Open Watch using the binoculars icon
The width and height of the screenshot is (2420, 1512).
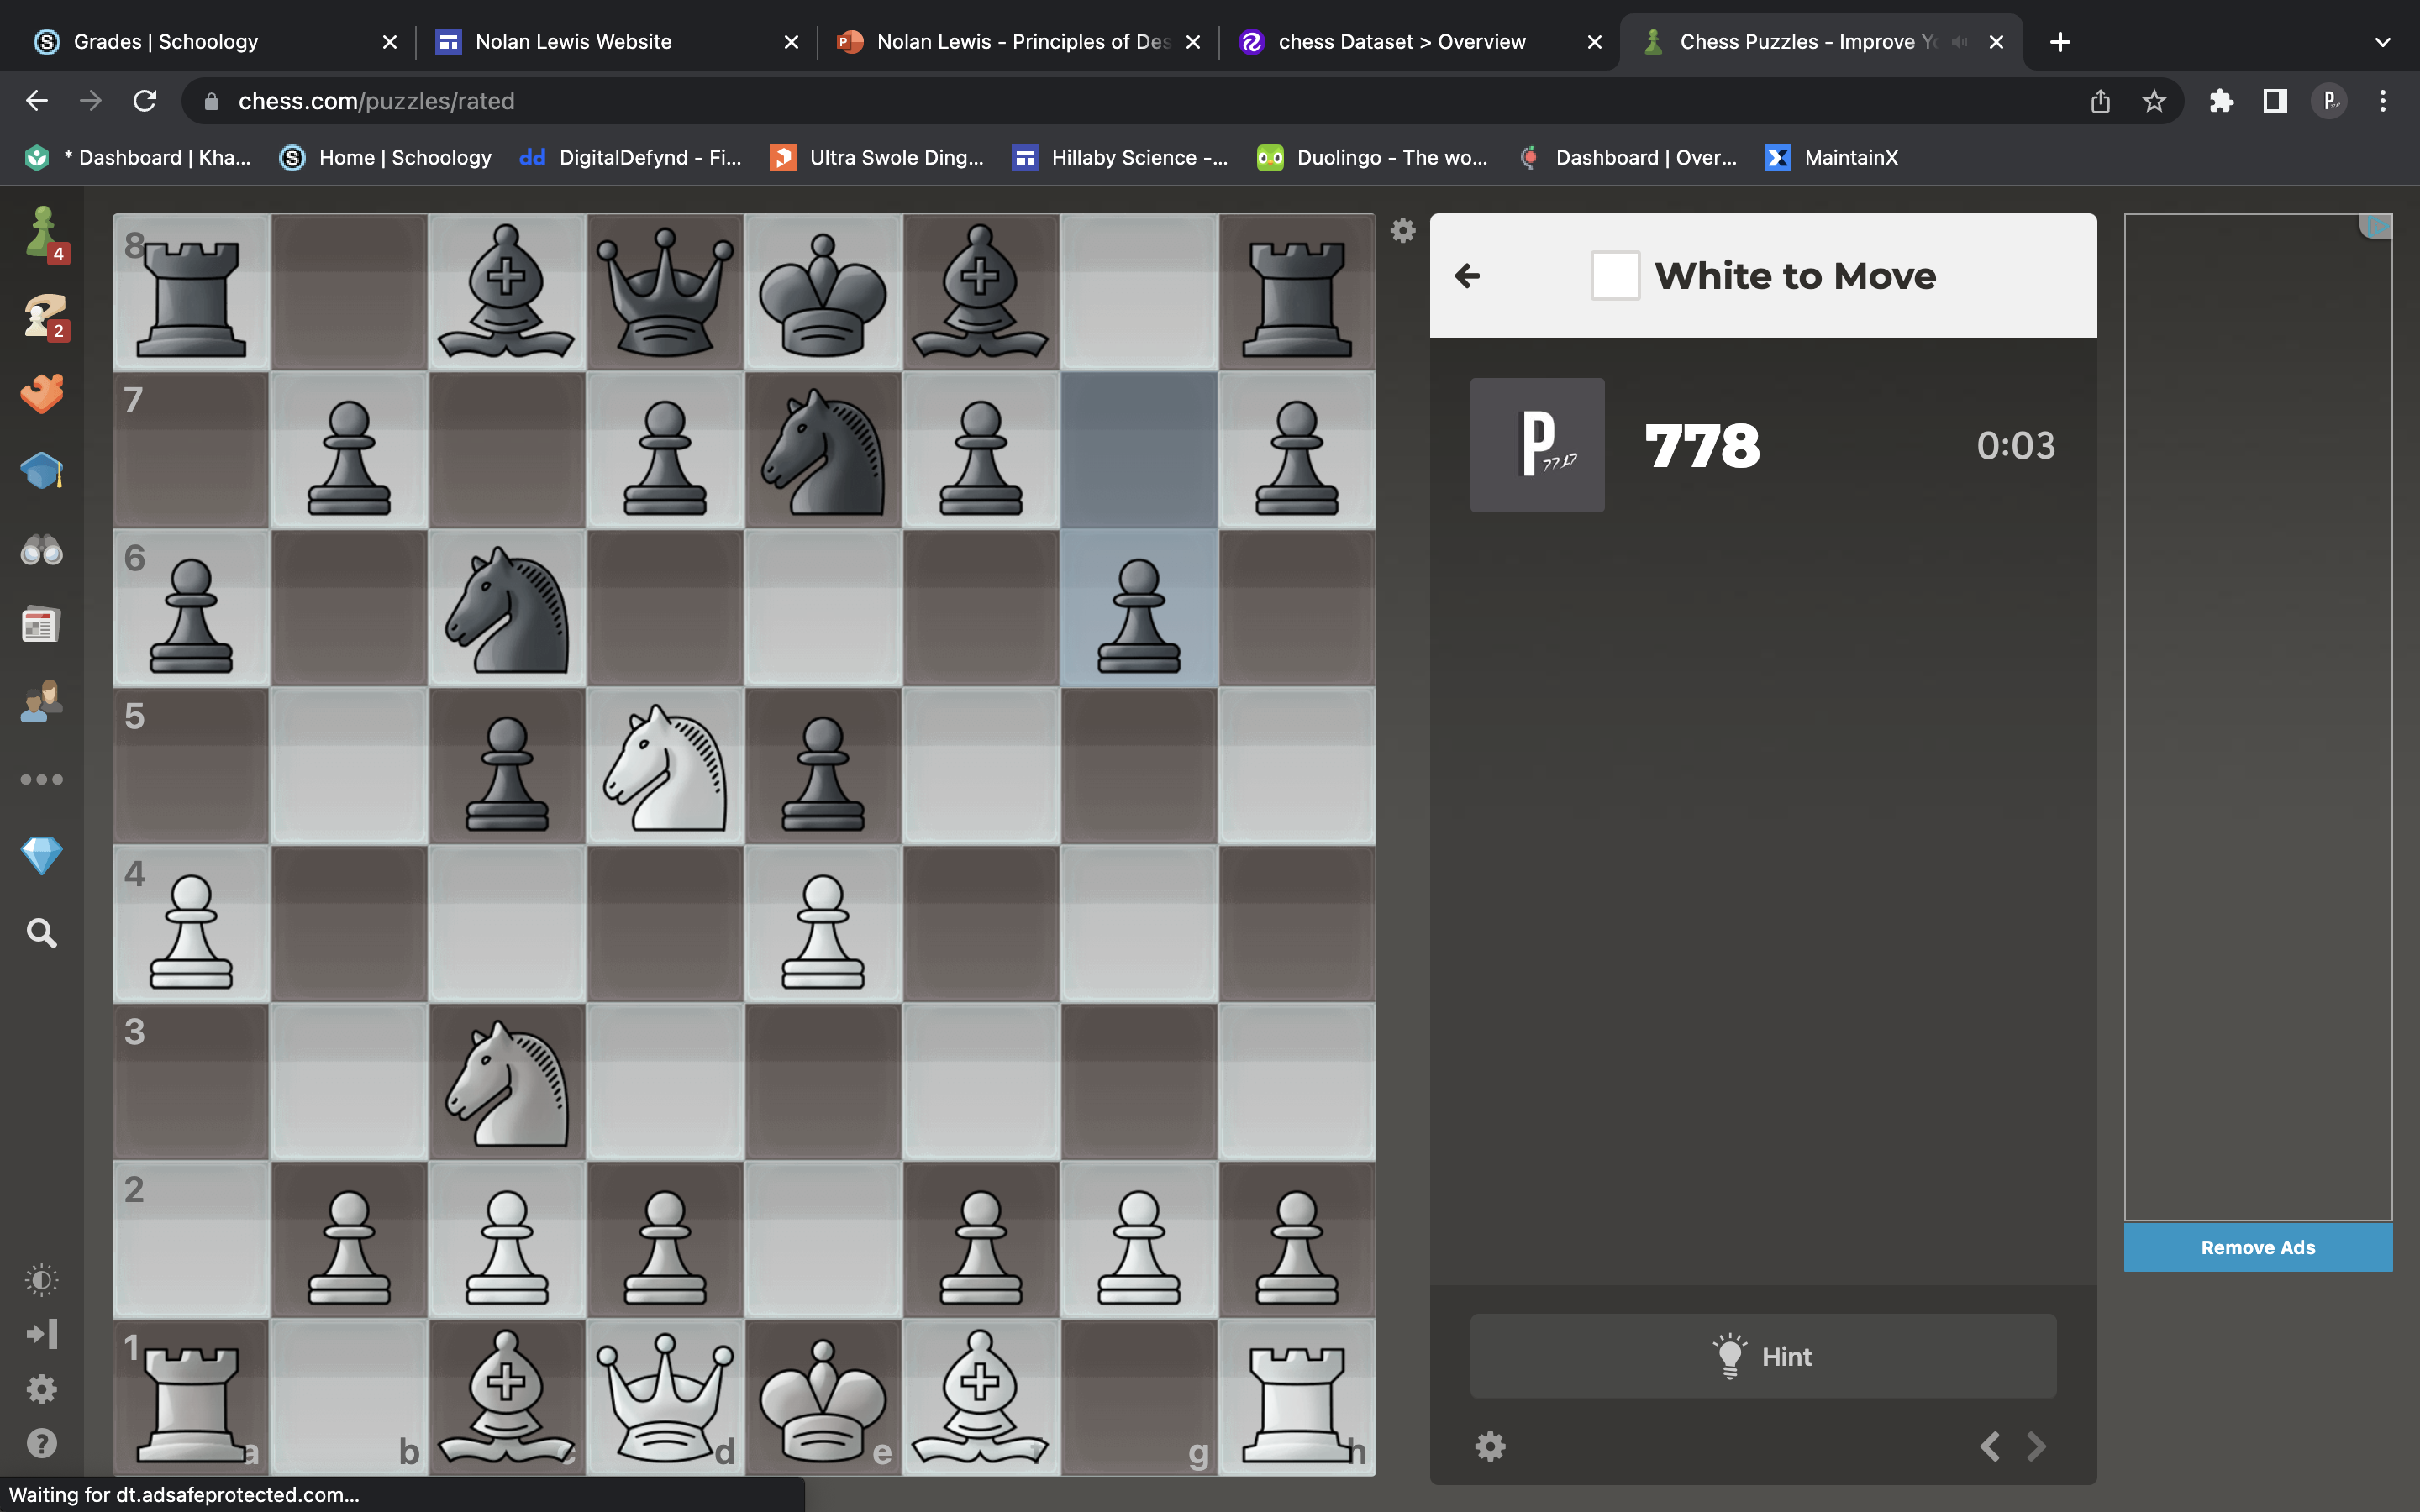coord(42,550)
